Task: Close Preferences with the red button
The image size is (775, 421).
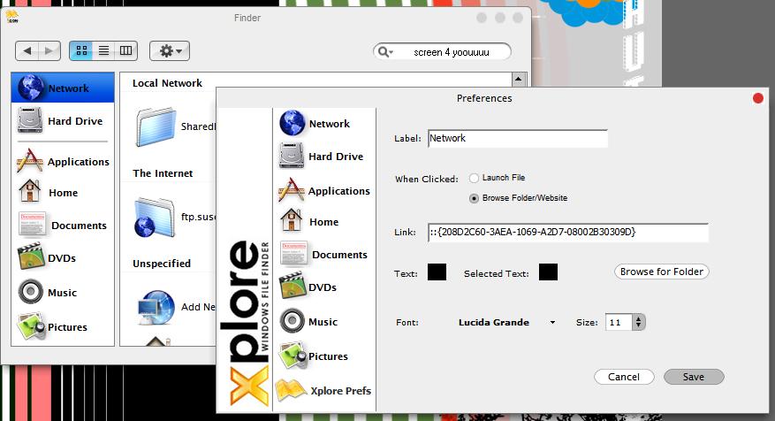Action: click(758, 98)
